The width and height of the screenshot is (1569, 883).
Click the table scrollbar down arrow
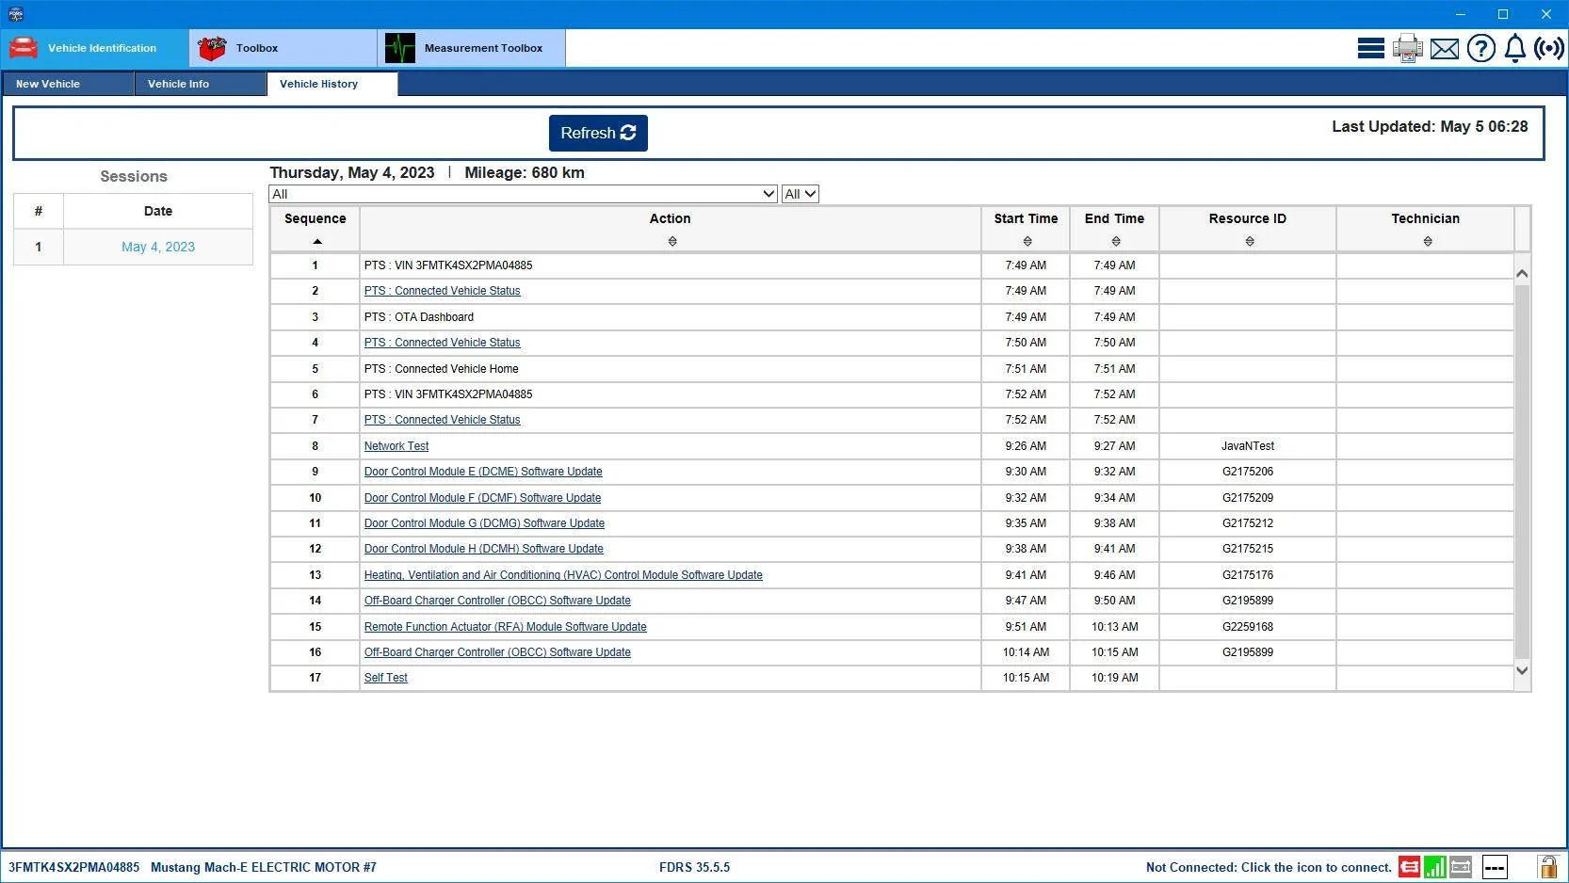click(1522, 670)
